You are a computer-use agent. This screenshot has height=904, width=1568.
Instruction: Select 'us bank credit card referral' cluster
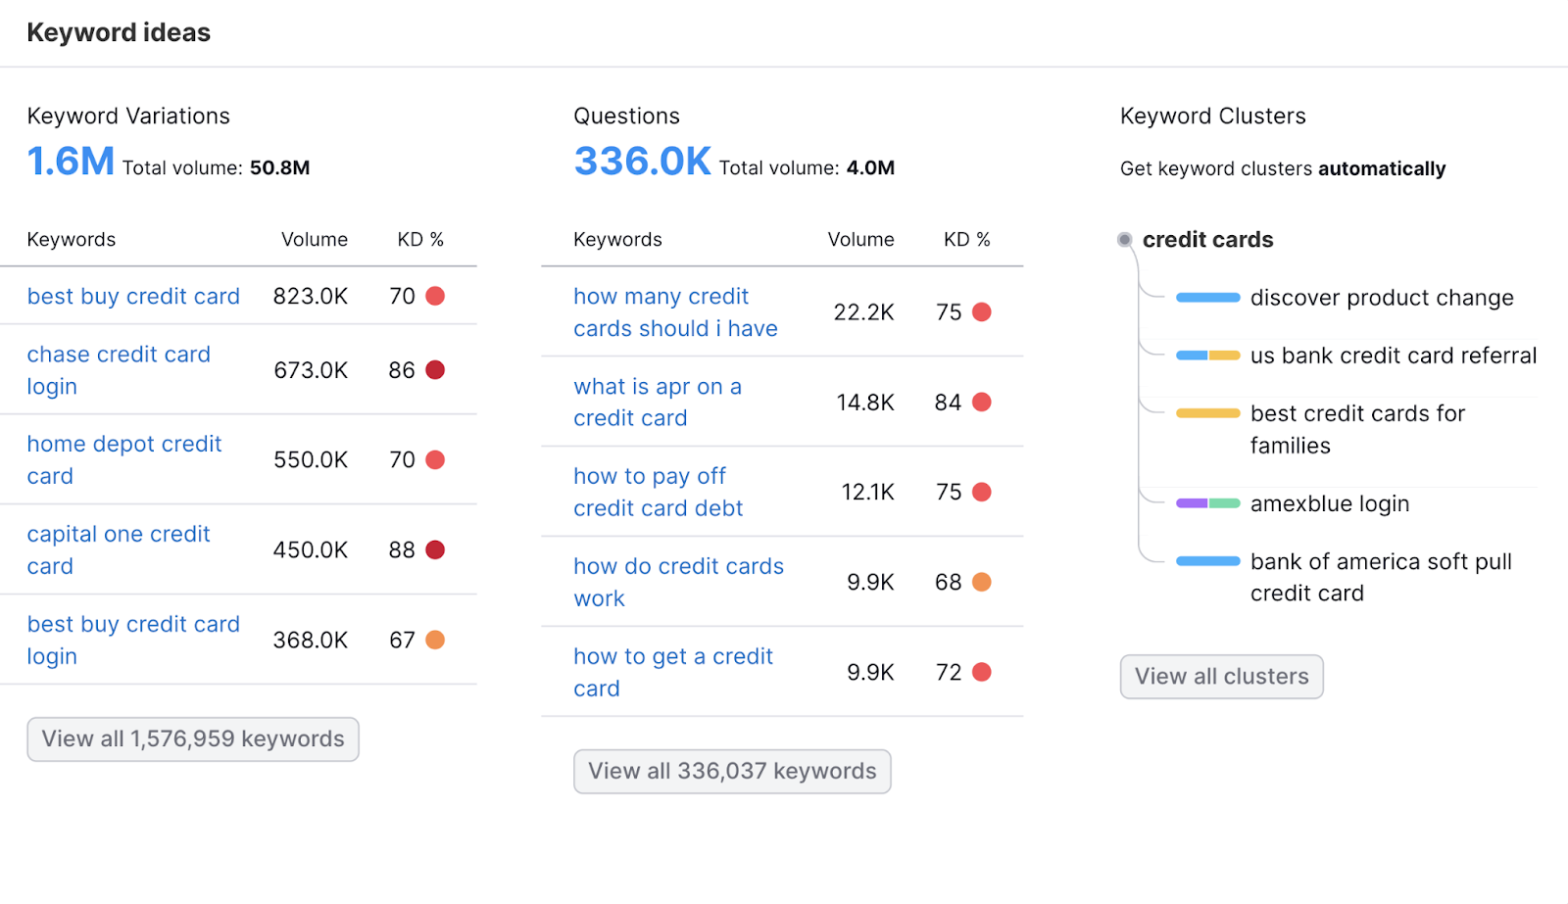[x=1394, y=356]
